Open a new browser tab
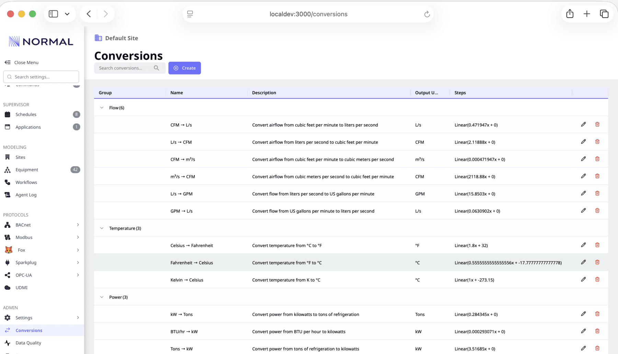The image size is (618, 354). coord(587,14)
